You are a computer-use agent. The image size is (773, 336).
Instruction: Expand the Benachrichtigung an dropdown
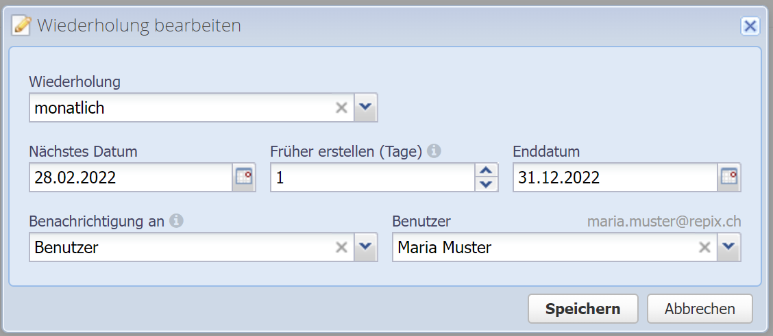pos(366,247)
